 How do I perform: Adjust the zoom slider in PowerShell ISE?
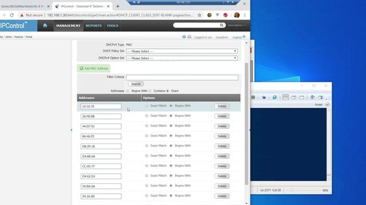point(292,190)
